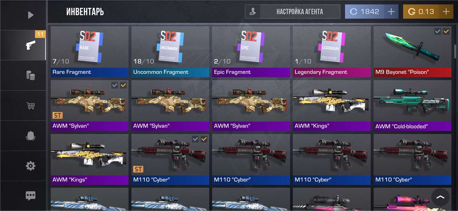Select the Rare Fragment item
Viewport: 458px width, 211px height.
pyautogui.click(x=90, y=52)
